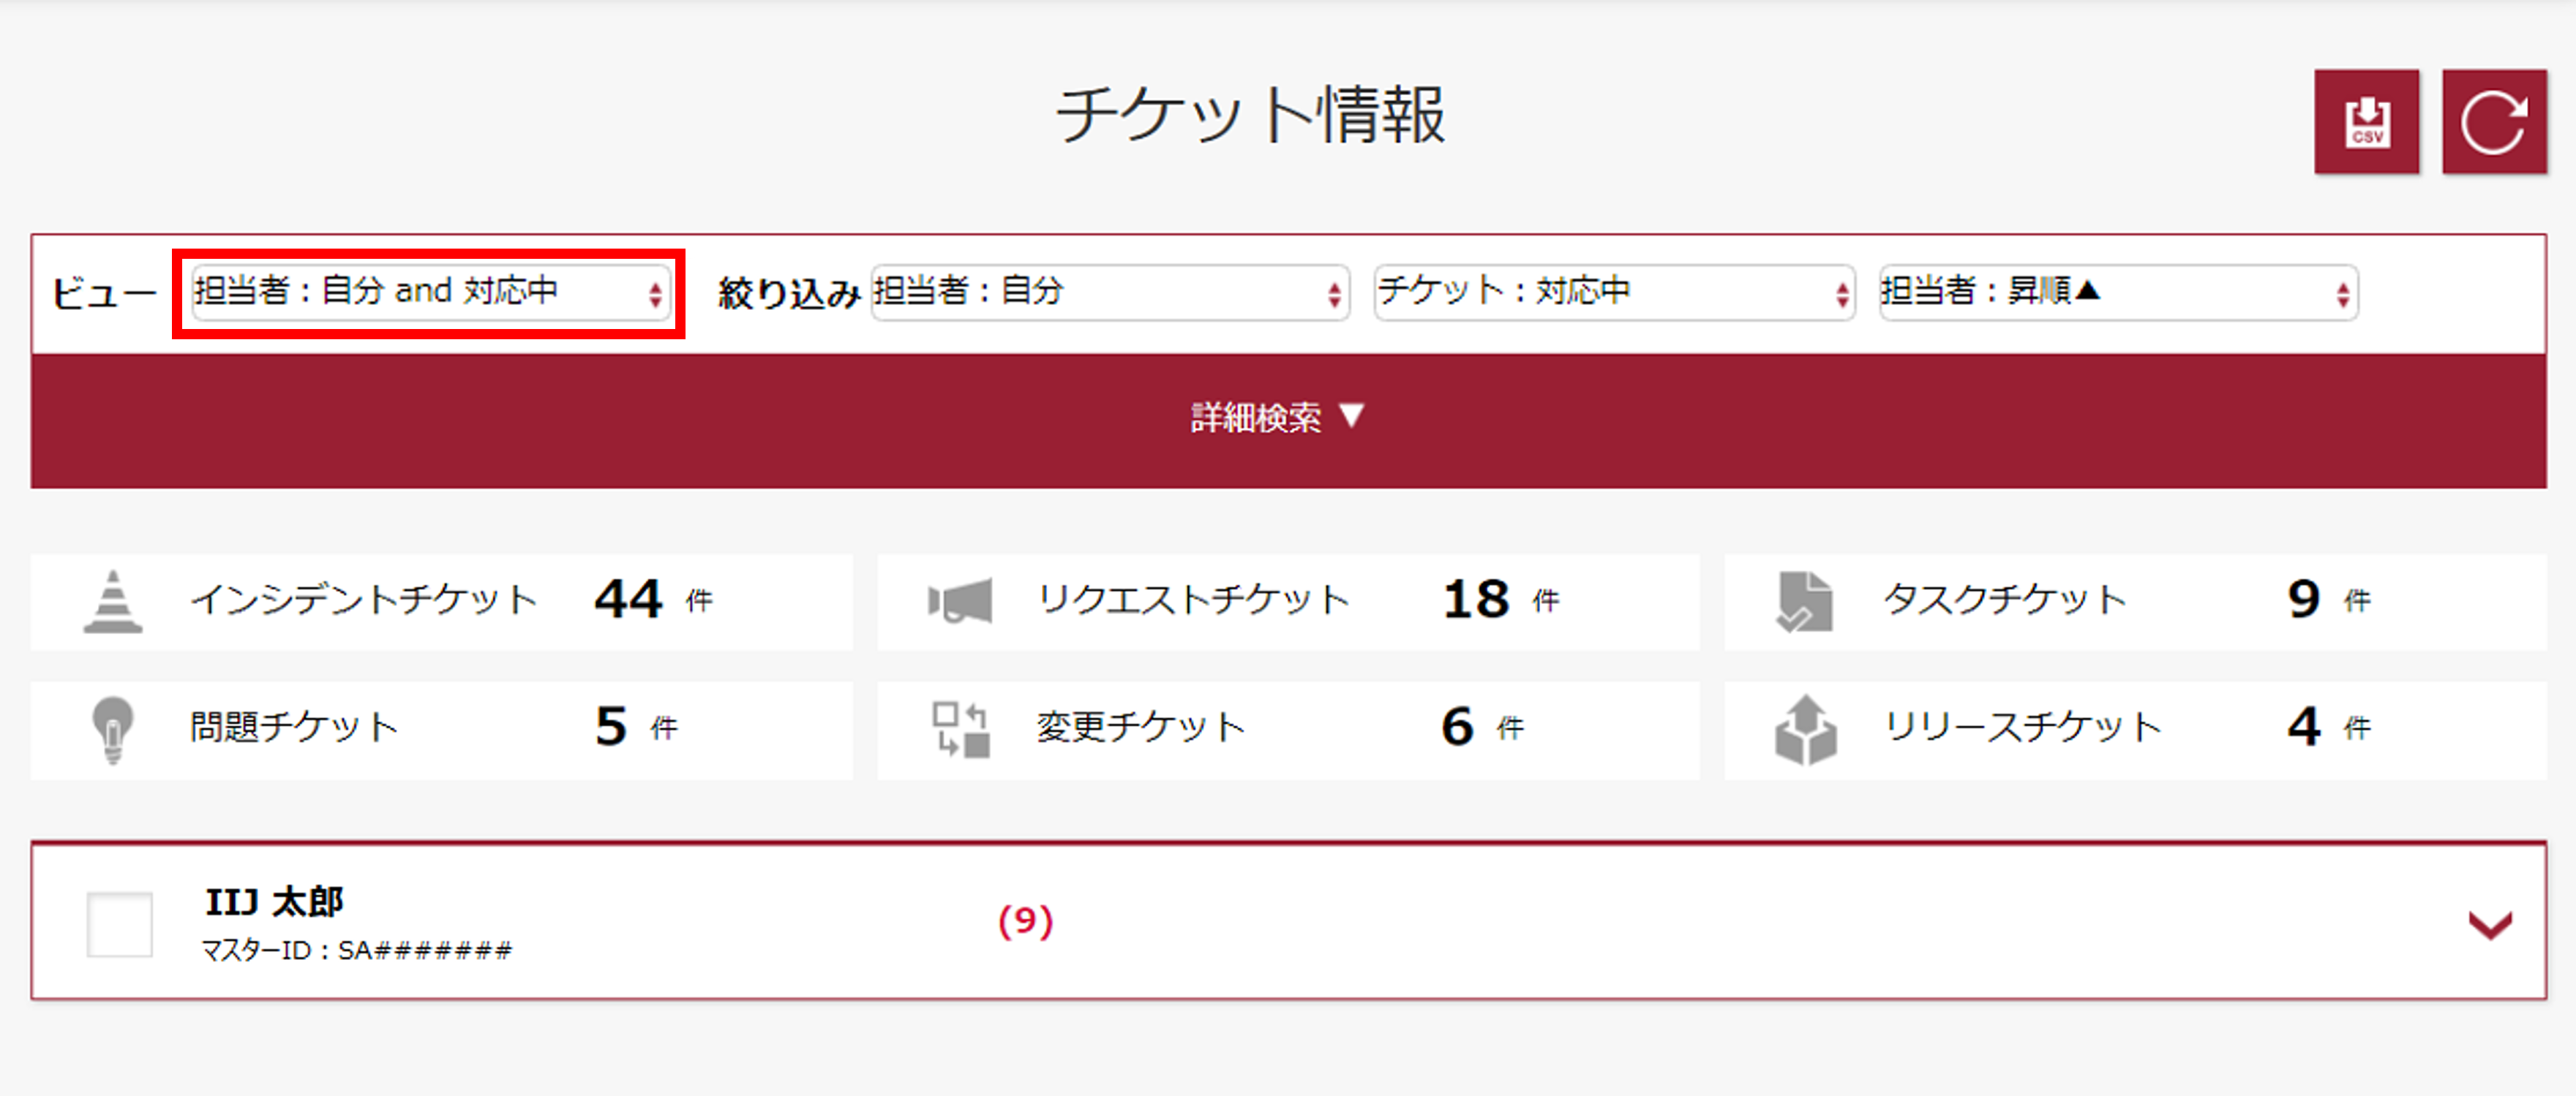Refresh ticket information with reload icon
The width and height of the screenshot is (2576, 1096).
coord(2494,122)
